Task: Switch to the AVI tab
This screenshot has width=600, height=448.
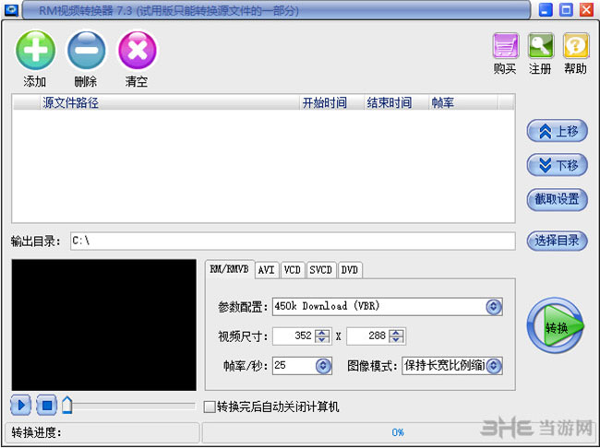Action: click(267, 270)
